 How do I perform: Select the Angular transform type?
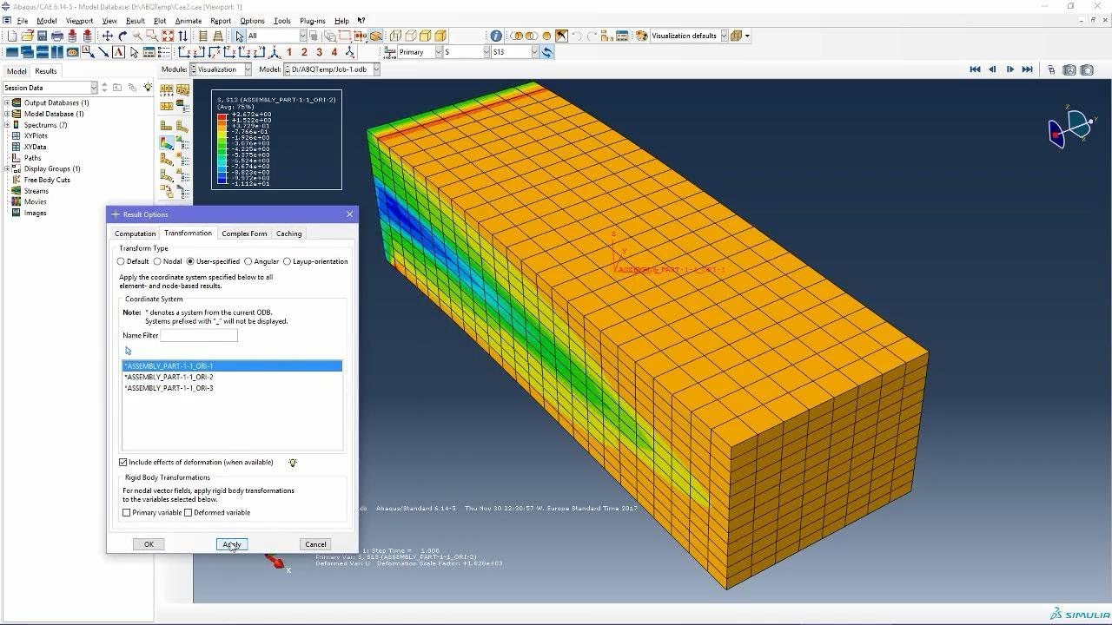click(248, 261)
